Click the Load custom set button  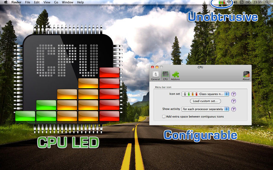pyautogui.click(x=205, y=101)
